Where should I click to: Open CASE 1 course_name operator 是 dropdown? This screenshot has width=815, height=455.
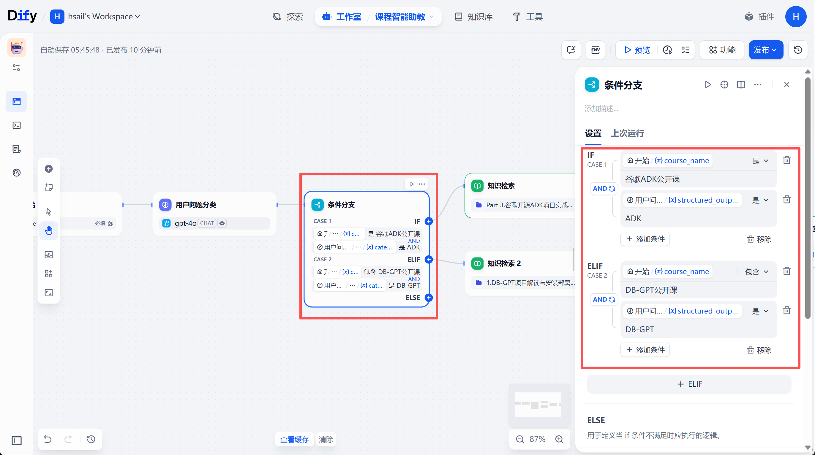click(760, 161)
